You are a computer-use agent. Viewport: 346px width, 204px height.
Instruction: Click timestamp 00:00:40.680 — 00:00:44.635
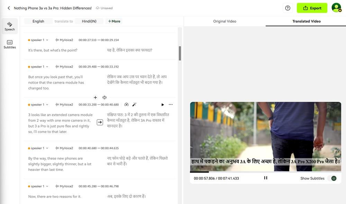(99, 148)
